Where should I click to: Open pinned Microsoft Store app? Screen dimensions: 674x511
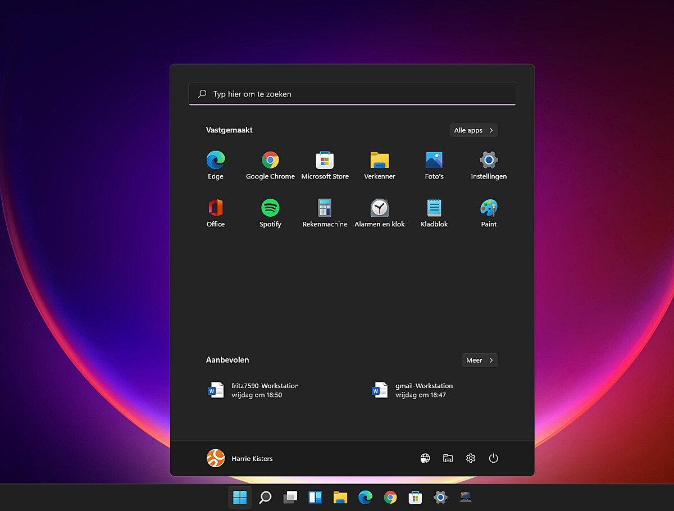pos(325,166)
